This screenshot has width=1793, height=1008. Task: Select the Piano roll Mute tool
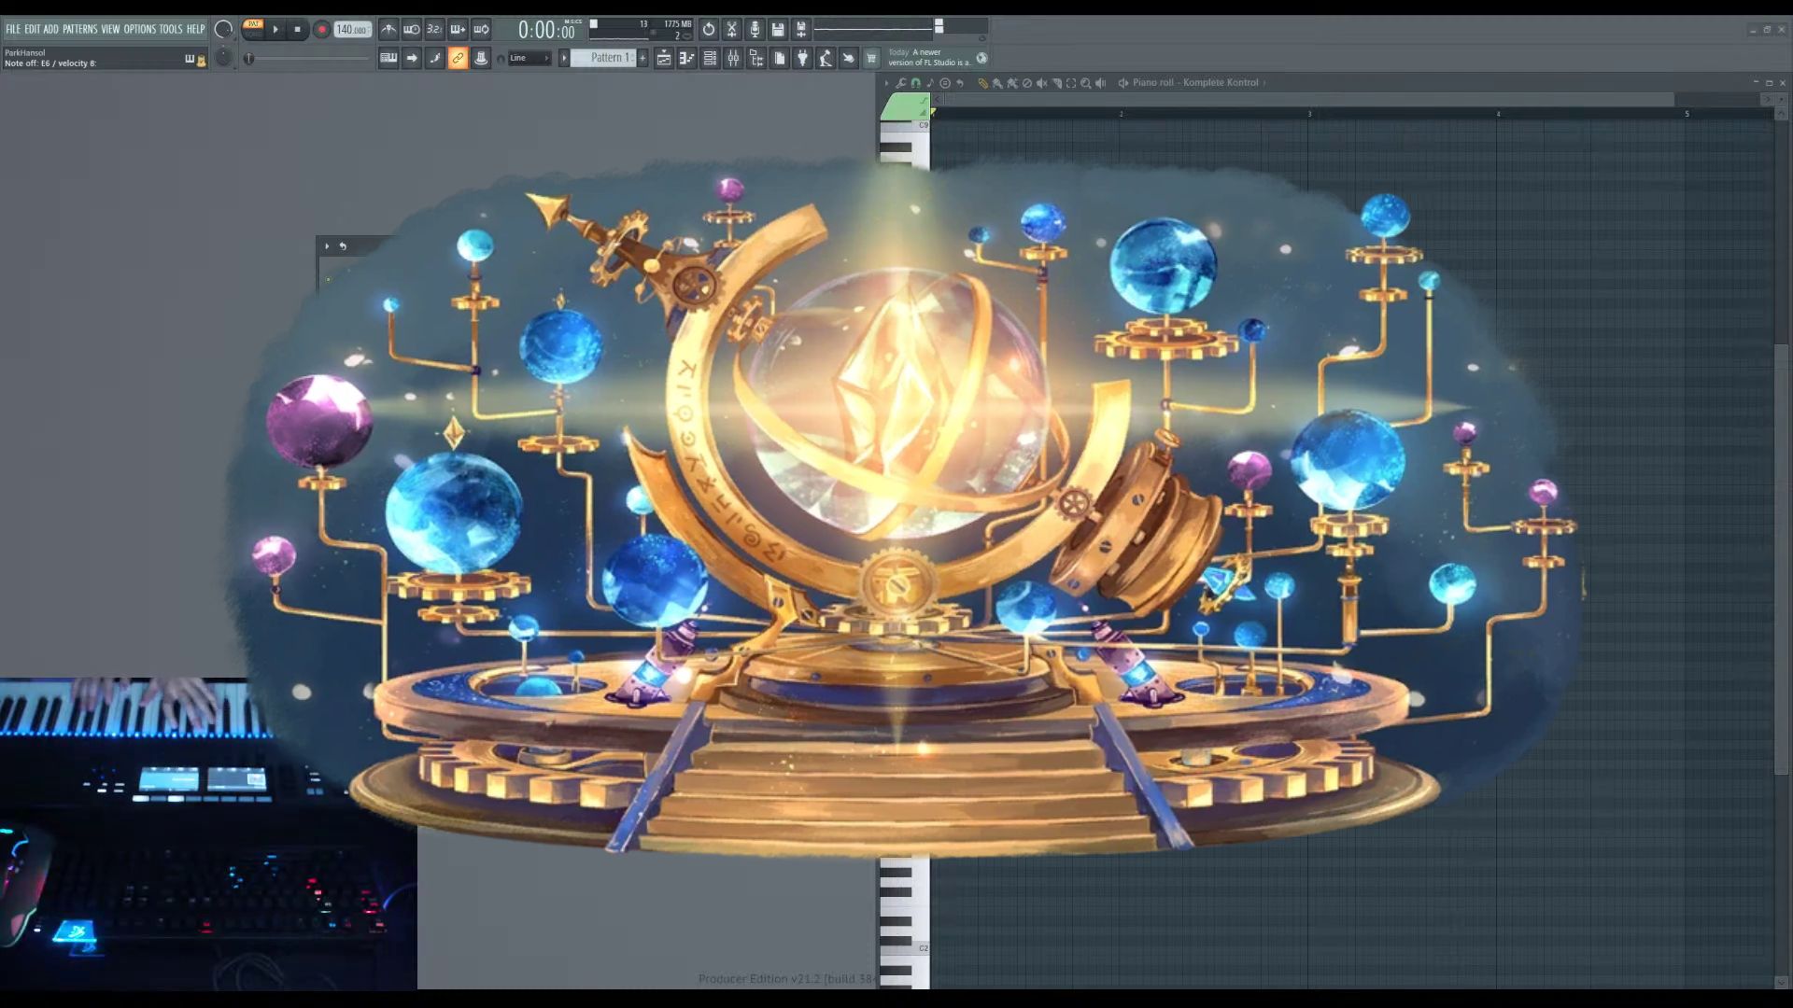pos(1042,83)
